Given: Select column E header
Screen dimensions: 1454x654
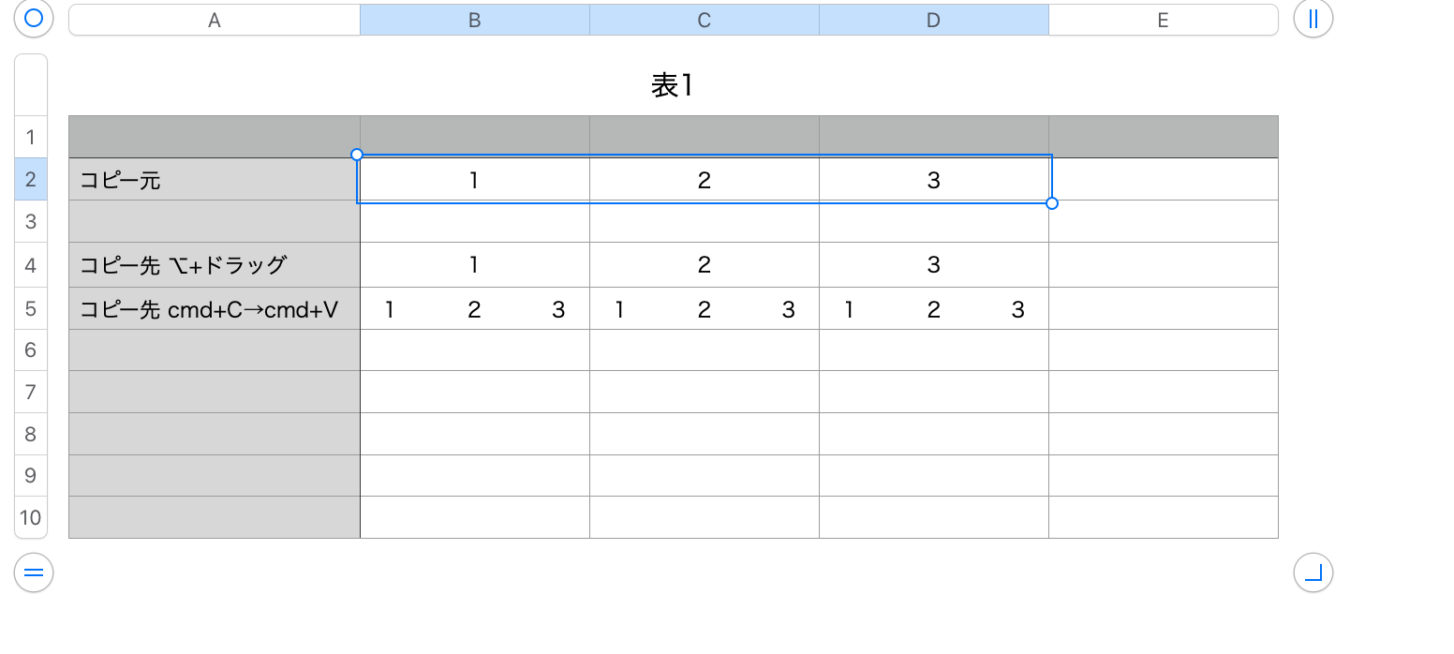Looking at the screenshot, I should [1163, 20].
